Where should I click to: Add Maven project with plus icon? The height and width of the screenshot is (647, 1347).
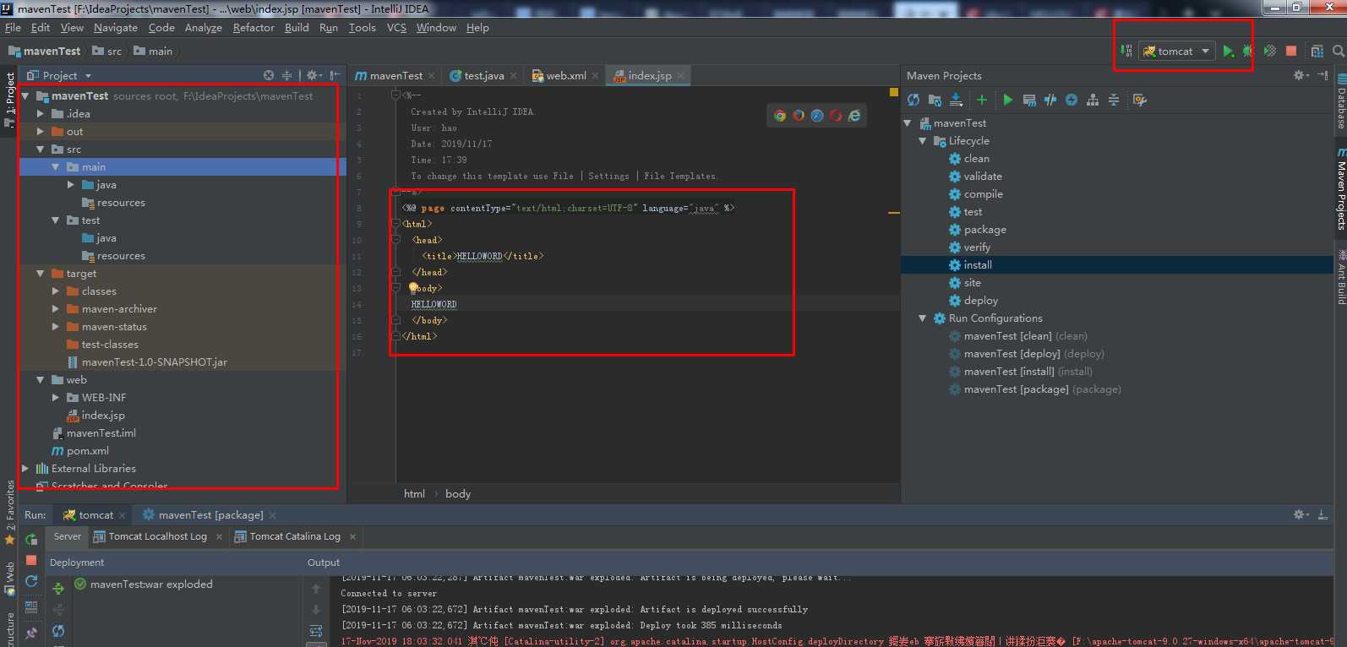tap(982, 100)
